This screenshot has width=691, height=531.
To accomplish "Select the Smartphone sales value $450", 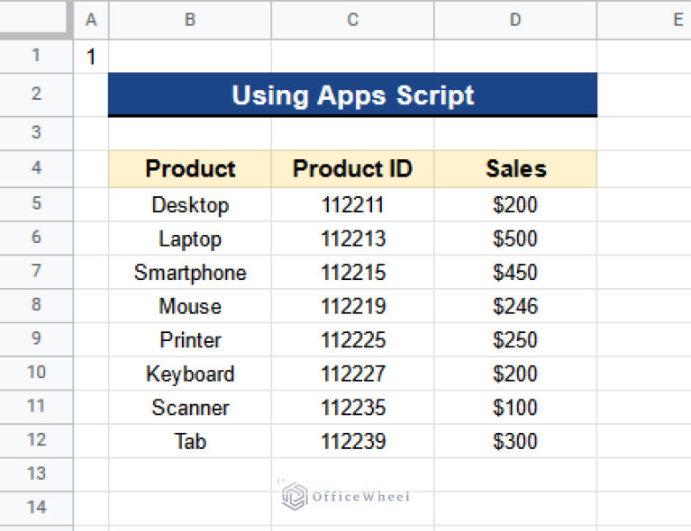I will [x=515, y=273].
